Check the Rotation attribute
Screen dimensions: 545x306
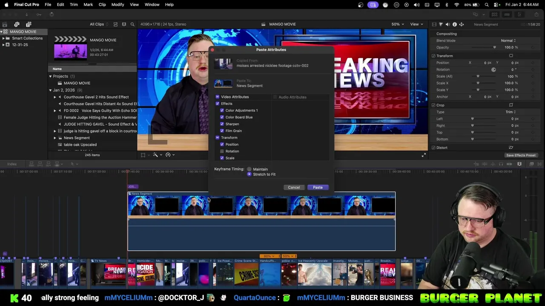point(222,151)
